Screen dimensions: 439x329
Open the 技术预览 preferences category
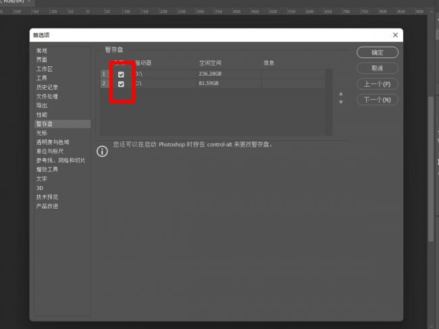(47, 197)
